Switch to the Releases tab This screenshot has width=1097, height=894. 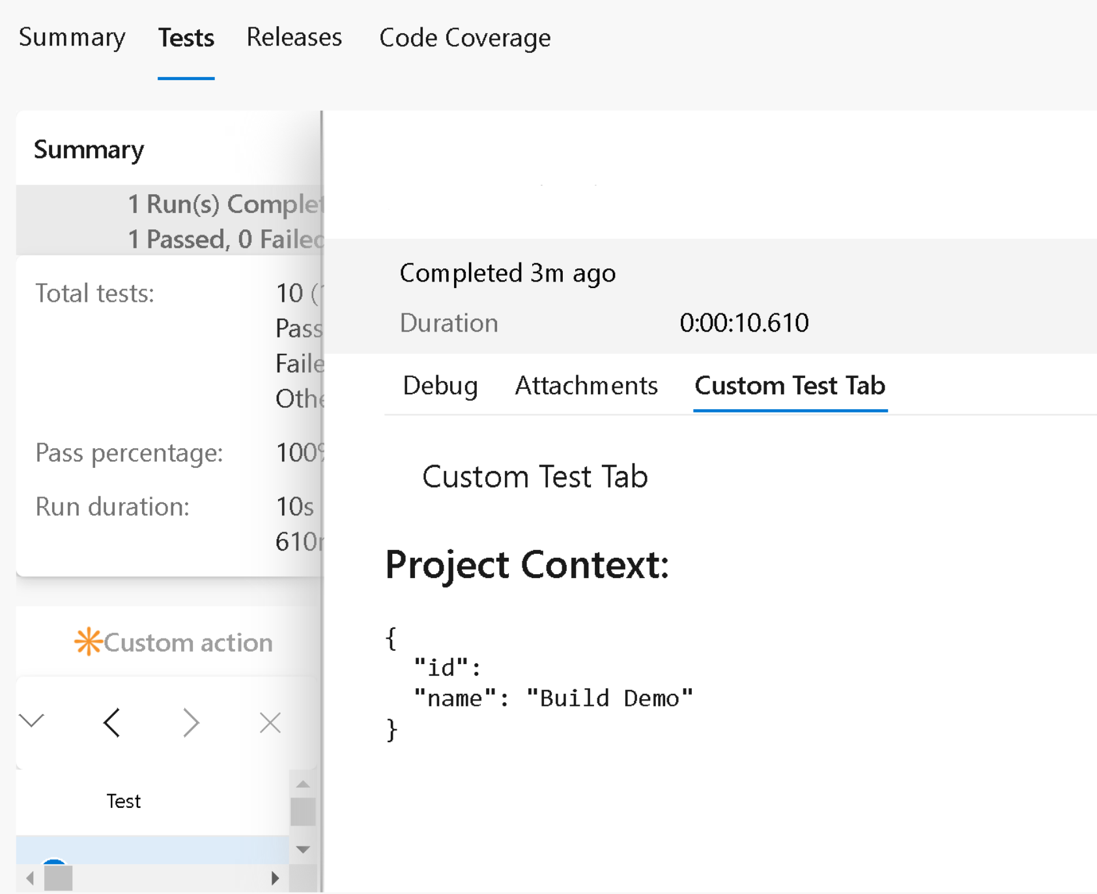click(294, 38)
